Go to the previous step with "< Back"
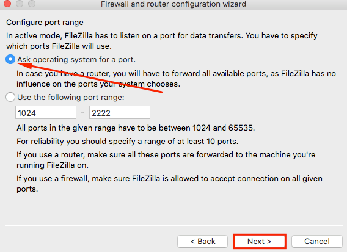This screenshot has height=252, width=347. point(202,241)
